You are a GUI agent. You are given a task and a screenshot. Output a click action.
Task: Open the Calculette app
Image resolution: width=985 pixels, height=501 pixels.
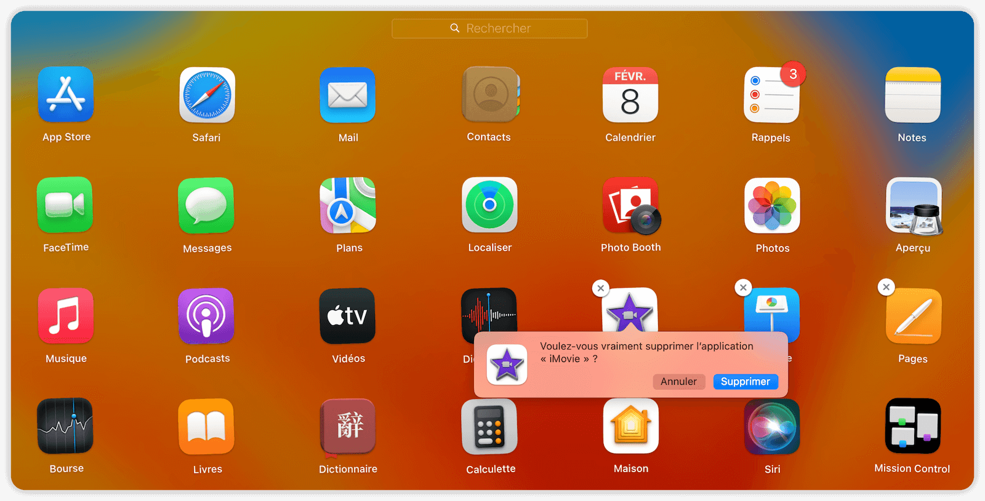click(x=489, y=427)
